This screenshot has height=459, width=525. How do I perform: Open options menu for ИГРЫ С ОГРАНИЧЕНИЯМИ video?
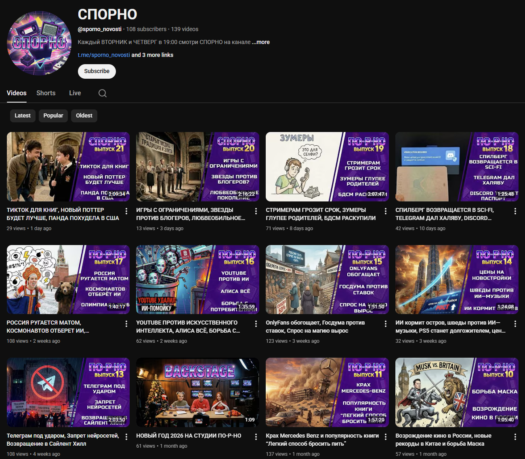256,211
